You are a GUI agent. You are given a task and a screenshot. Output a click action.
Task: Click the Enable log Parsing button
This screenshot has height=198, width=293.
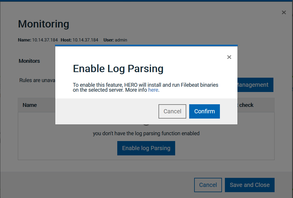pyautogui.click(x=146, y=148)
